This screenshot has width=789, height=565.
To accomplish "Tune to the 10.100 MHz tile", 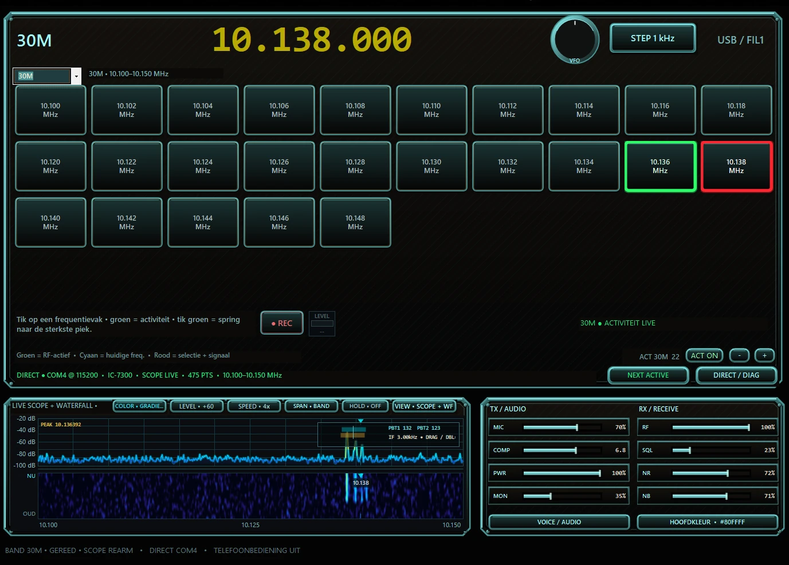I will coord(50,110).
